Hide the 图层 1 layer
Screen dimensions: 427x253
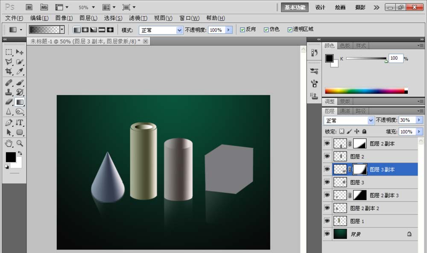327,221
